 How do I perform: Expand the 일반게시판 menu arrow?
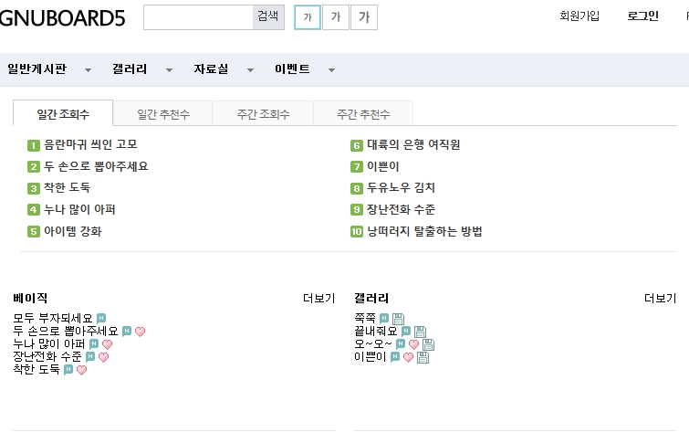point(88,70)
